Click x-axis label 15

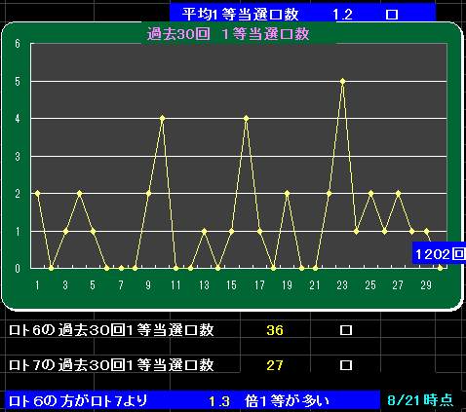tap(231, 285)
